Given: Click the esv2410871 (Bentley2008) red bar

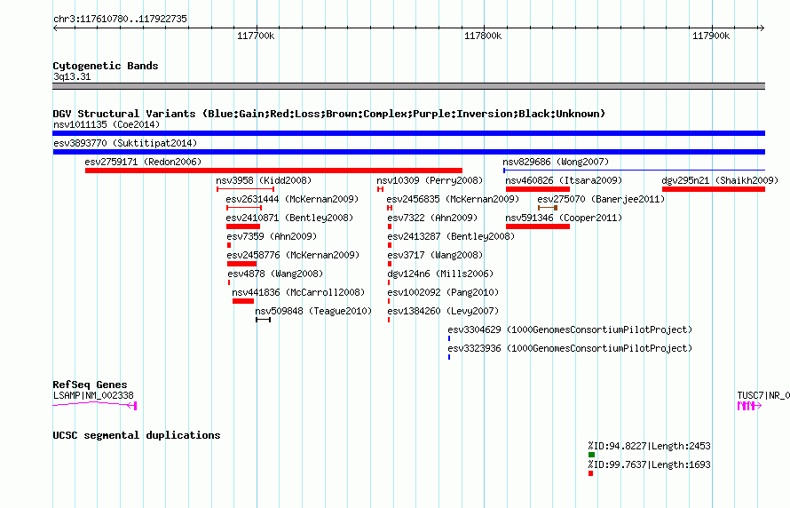Looking at the screenshot, I should point(243,226).
